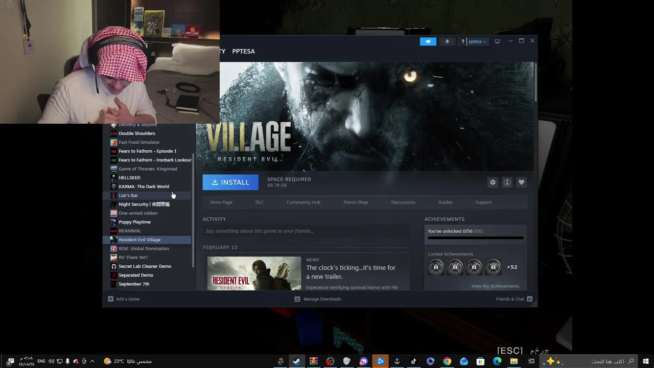Open TikTok from the taskbar
This screenshot has height=368, width=654.
[413, 361]
